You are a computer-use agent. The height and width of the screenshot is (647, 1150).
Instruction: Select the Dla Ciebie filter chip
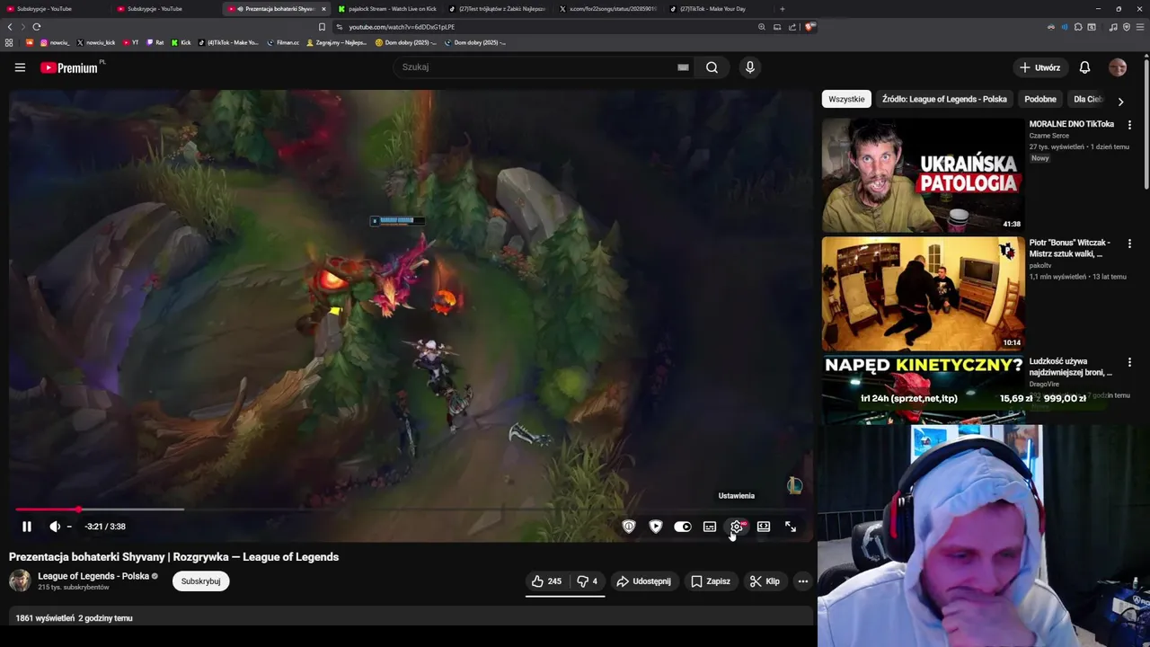1088,99
